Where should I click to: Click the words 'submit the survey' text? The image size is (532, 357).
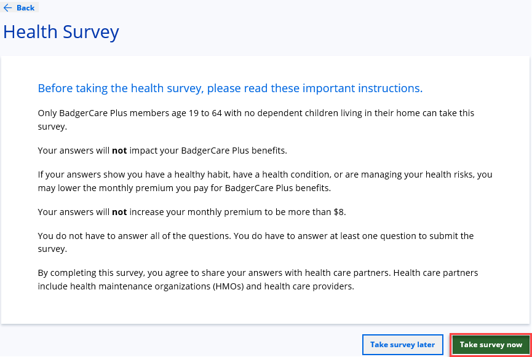(455, 236)
